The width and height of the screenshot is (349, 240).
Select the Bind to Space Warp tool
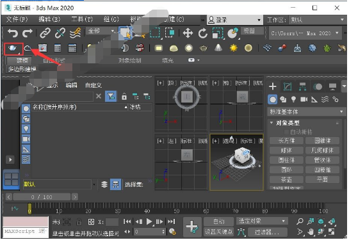[x=75, y=33]
